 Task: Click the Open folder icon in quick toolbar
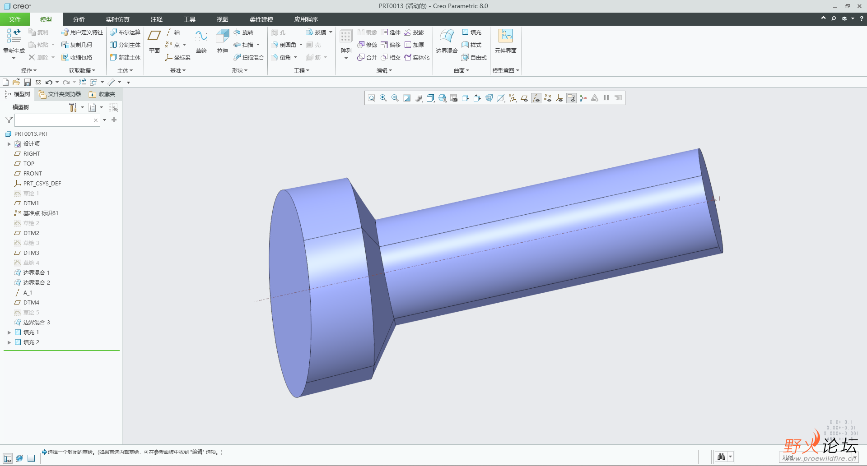point(16,82)
